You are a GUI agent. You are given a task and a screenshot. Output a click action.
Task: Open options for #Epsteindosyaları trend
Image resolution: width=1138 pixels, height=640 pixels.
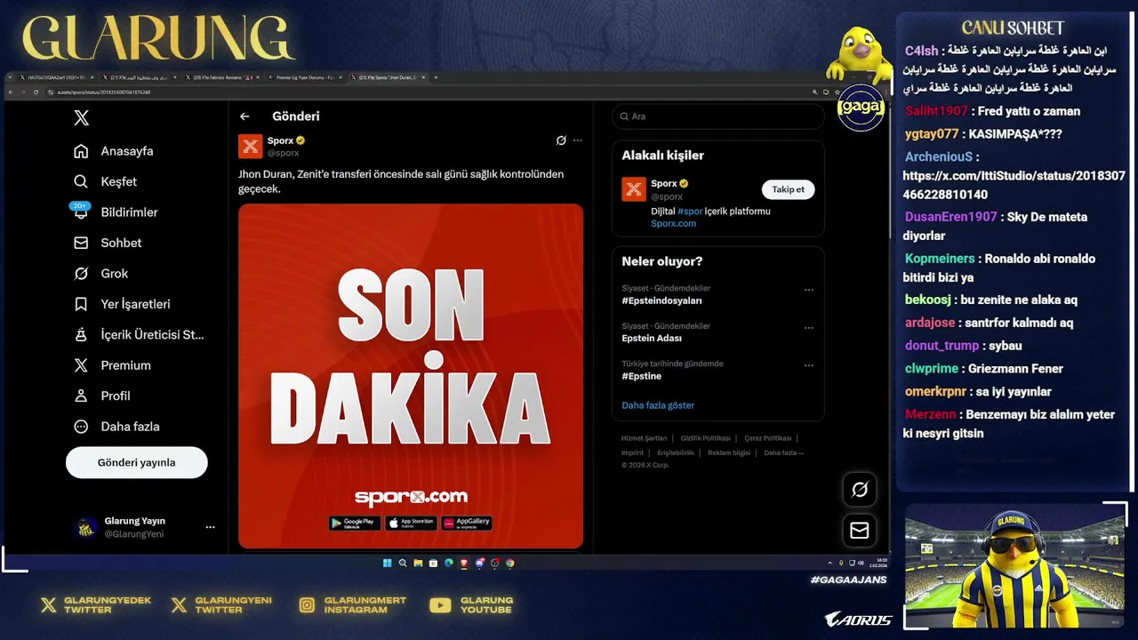(x=808, y=290)
